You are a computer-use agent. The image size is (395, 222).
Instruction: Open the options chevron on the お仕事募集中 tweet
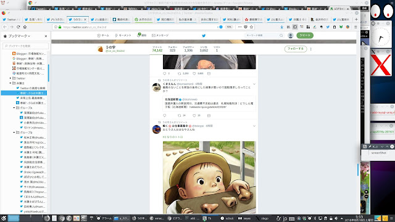pyautogui.click(x=254, y=126)
